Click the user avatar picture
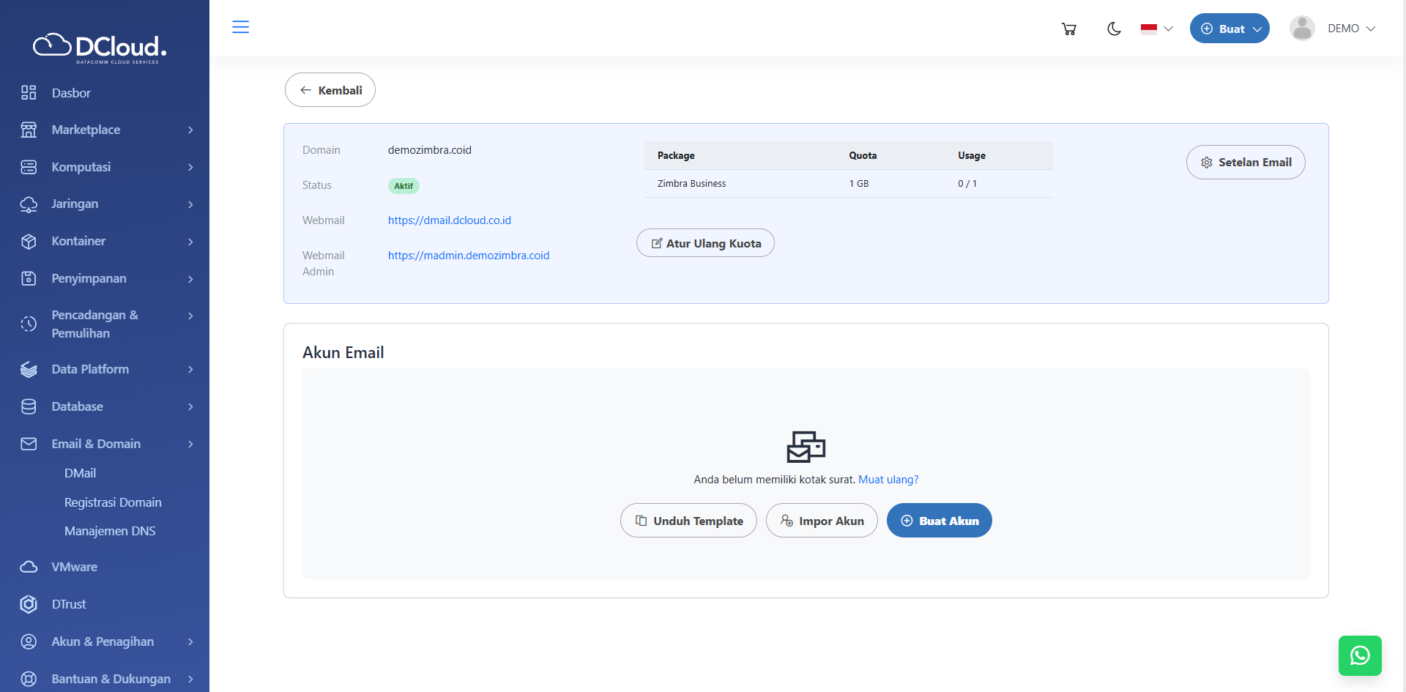 coord(1301,29)
